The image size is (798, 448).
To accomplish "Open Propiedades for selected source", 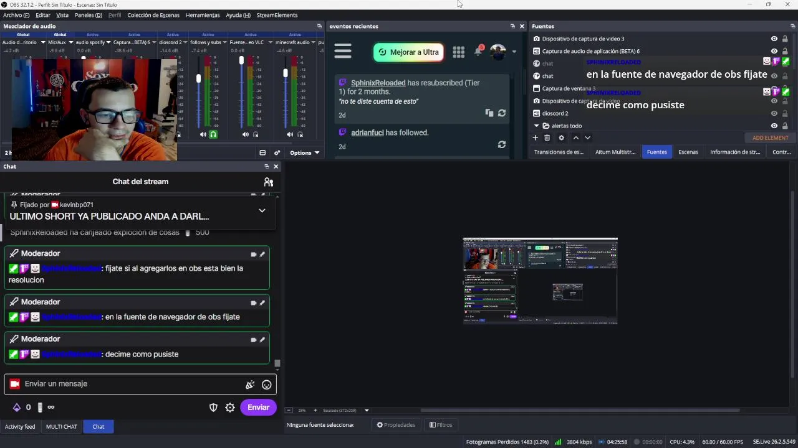I will click(397, 425).
